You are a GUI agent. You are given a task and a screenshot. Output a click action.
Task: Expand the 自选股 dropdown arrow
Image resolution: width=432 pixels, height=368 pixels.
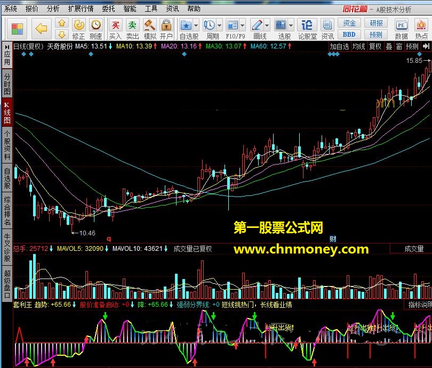pos(196,26)
